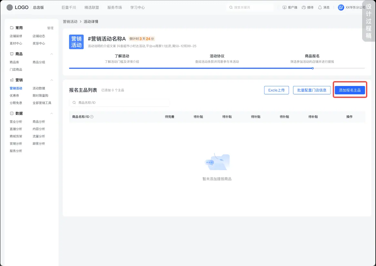The height and width of the screenshot is (266, 376).
Task: Open 商品分组 in sidebar
Action: pyautogui.click(x=39, y=62)
